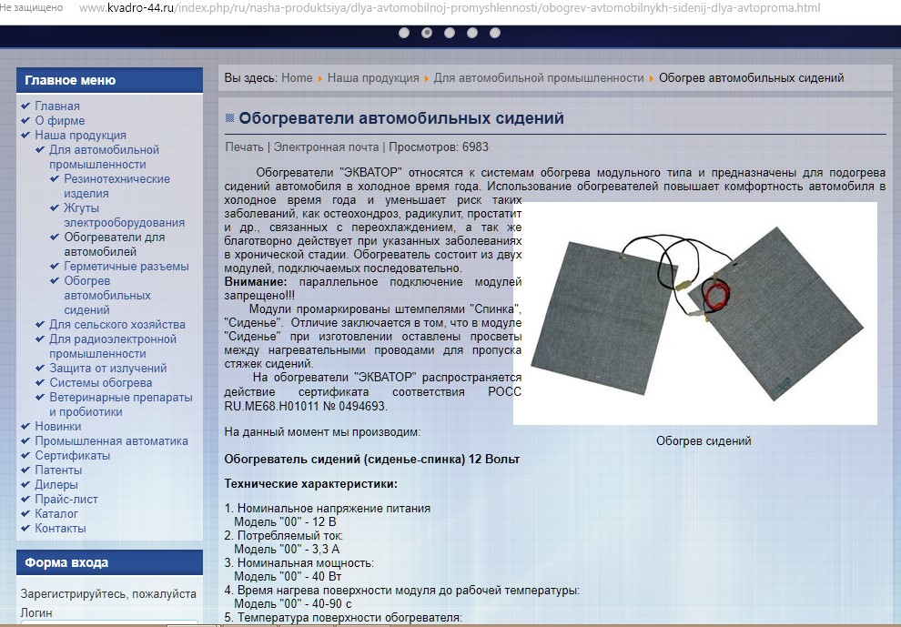Select the third slideshow dot indicator

450,33
